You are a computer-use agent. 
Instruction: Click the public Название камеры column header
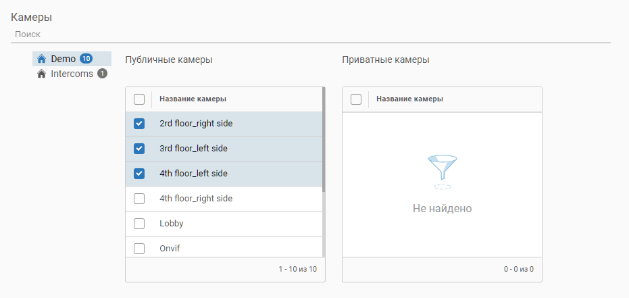coord(193,99)
